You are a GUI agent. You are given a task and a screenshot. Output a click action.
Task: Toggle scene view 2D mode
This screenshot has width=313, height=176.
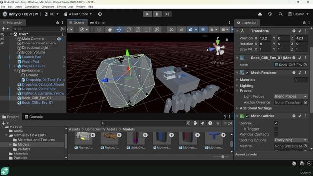[171, 30]
